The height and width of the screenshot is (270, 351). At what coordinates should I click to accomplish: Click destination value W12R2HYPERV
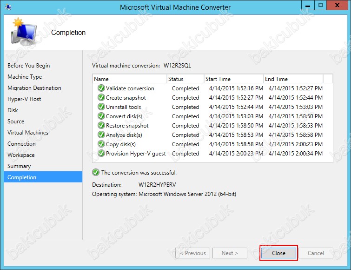point(157,185)
